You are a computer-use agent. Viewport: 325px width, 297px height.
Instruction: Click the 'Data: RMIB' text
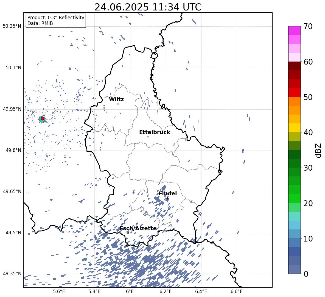coord(40,23)
